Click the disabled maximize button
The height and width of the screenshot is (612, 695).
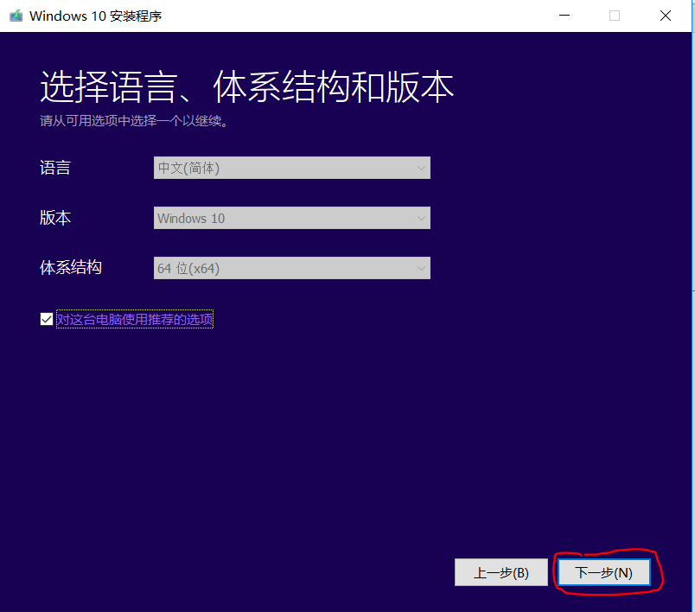tap(615, 16)
